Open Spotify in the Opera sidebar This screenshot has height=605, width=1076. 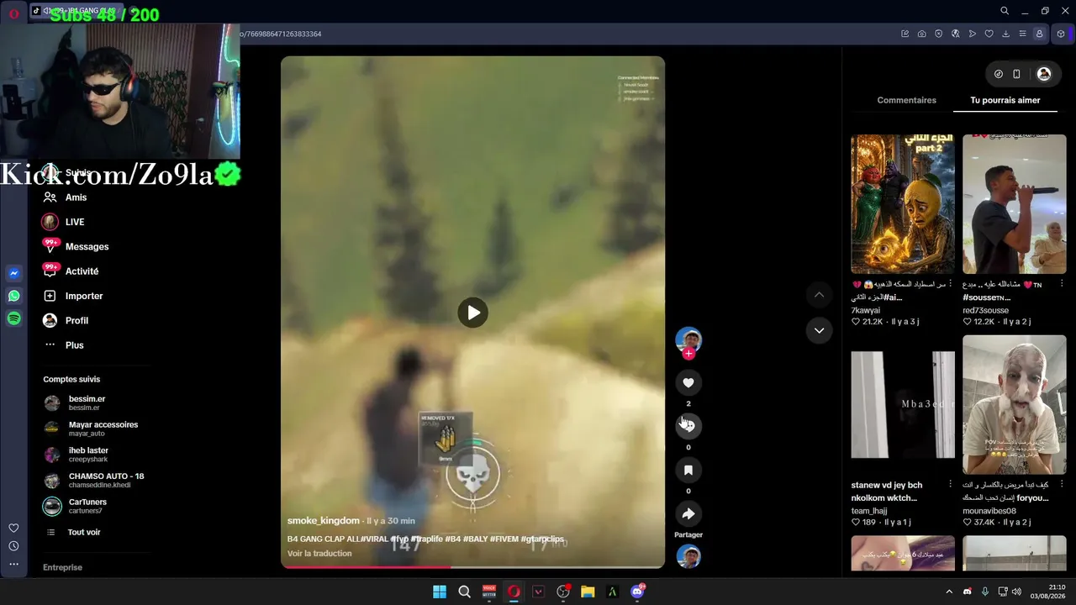coord(14,318)
